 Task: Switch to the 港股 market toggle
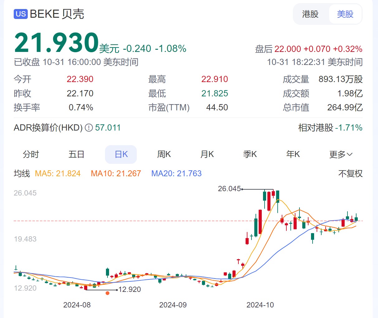click(310, 14)
